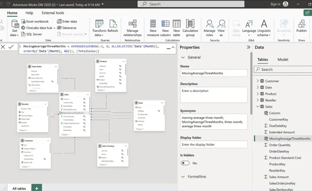Viewport: 312px width, 191px height.
Task: Create a New measure
Action: [153, 28]
